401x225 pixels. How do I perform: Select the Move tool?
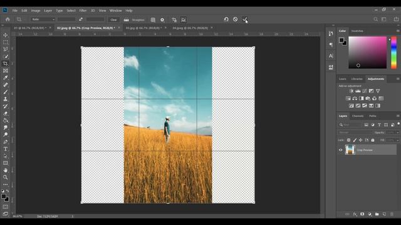[x=6, y=35]
